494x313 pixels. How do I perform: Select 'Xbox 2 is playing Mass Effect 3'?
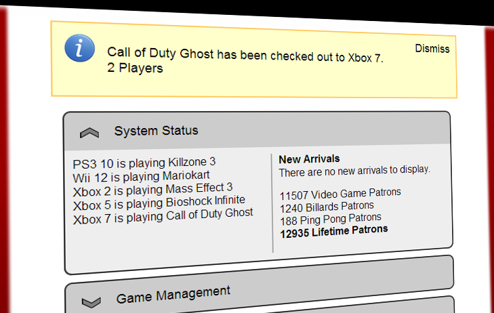point(152,190)
